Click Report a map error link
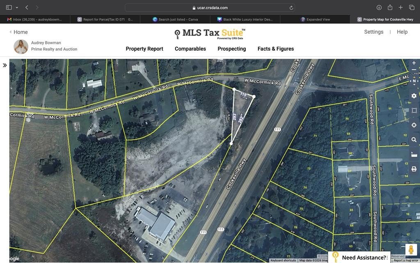 tap(406, 261)
